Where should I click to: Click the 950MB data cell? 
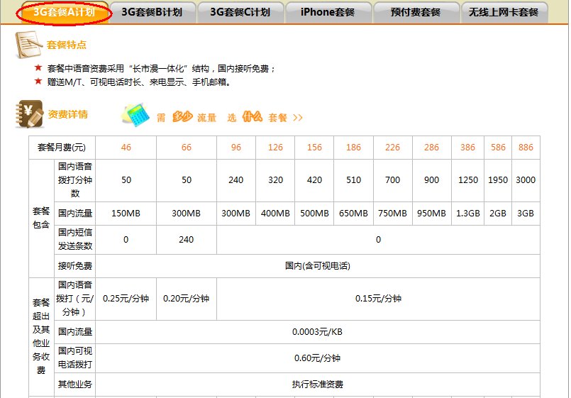click(x=431, y=214)
